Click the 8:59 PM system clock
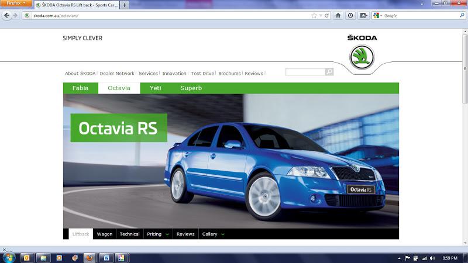 (x=450, y=258)
